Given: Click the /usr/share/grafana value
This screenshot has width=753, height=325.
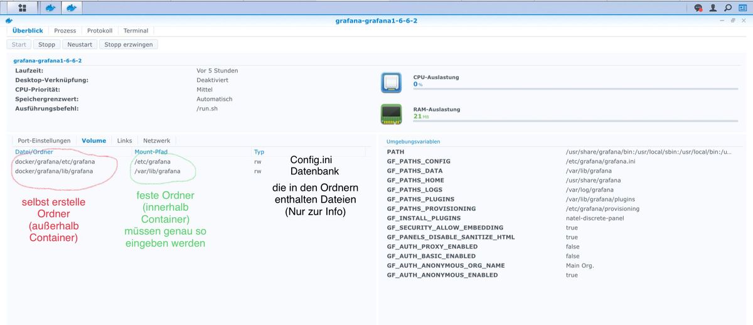Looking at the screenshot, I should tap(593, 180).
